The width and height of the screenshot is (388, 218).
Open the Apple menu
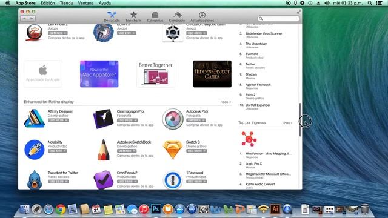[x=7, y=3]
